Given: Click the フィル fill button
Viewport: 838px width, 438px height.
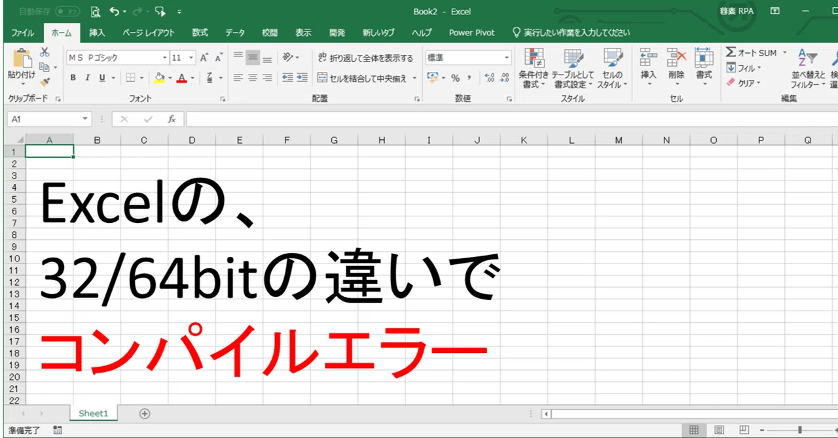Looking at the screenshot, I should pos(744,68).
